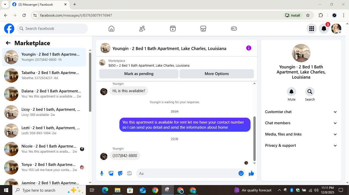Image resolution: width=349 pixels, height=195 pixels.
Task: Bookmark page with star icon
Action: click(308, 15)
